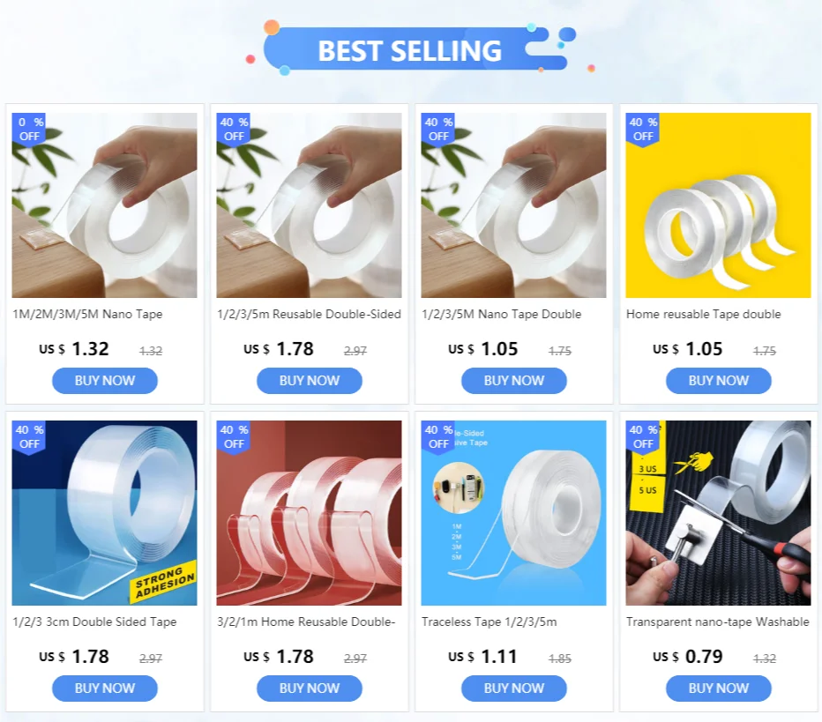Click Buy Now for Home reusable Tape double
Screen dimensions: 822x722
click(719, 380)
